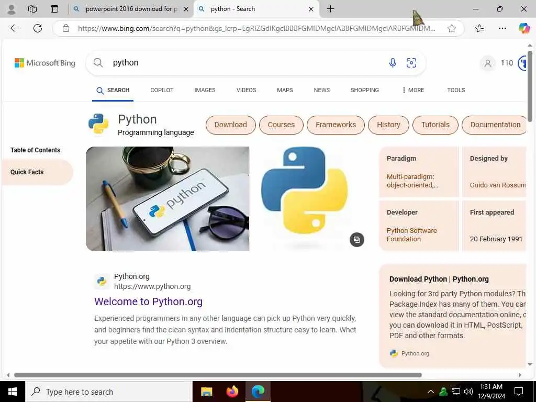Image resolution: width=536 pixels, height=402 pixels.
Task: Open the volume speaker tray icon
Action: (x=468, y=392)
